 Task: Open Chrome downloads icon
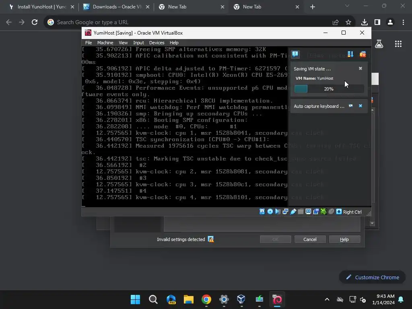click(365, 23)
